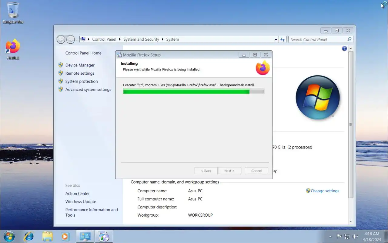
Task: Open Change settings link
Action: pyautogui.click(x=325, y=191)
